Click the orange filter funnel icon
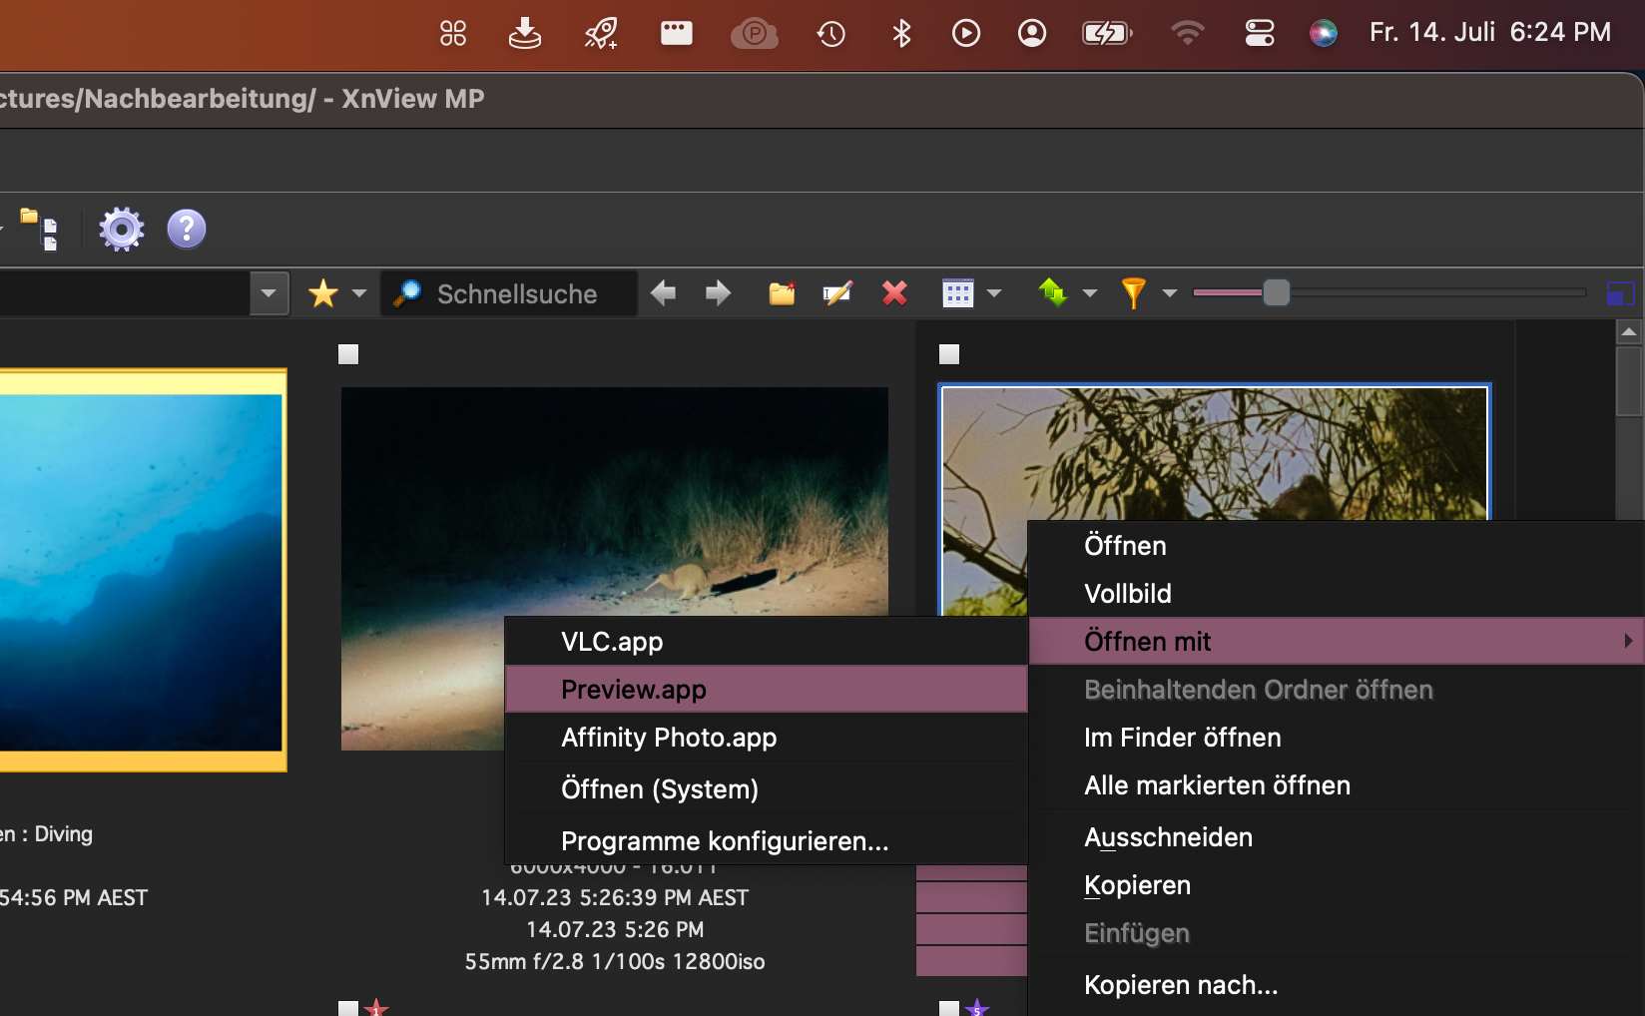Viewport: 1645px width, 1016px height. [1133, 293]
